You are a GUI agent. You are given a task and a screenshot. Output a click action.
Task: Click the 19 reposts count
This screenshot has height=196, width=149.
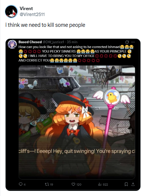coord(51,184)
